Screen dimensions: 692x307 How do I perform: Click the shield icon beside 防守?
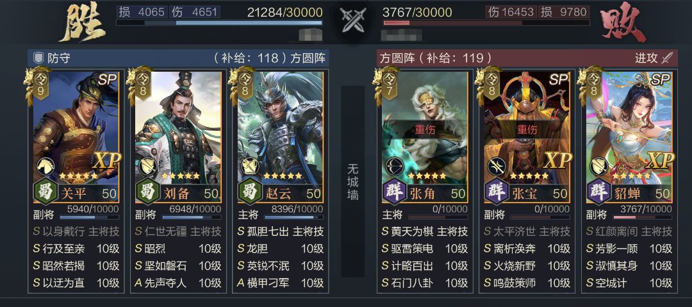[x=39, y=58]
